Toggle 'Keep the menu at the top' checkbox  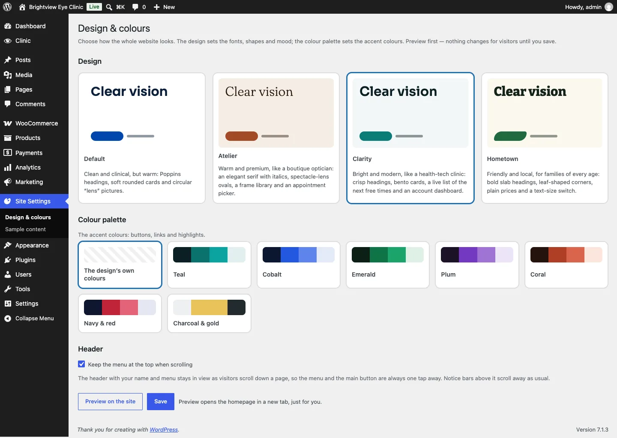pyautogui.click(x=81, y=364)
